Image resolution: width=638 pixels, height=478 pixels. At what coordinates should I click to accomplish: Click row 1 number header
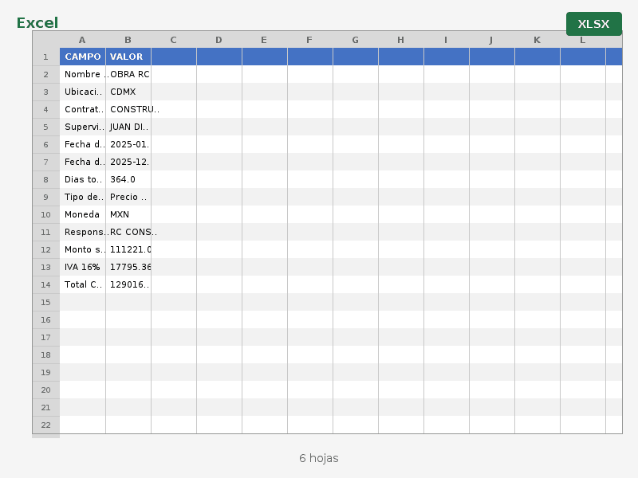(x=45, y=57)
